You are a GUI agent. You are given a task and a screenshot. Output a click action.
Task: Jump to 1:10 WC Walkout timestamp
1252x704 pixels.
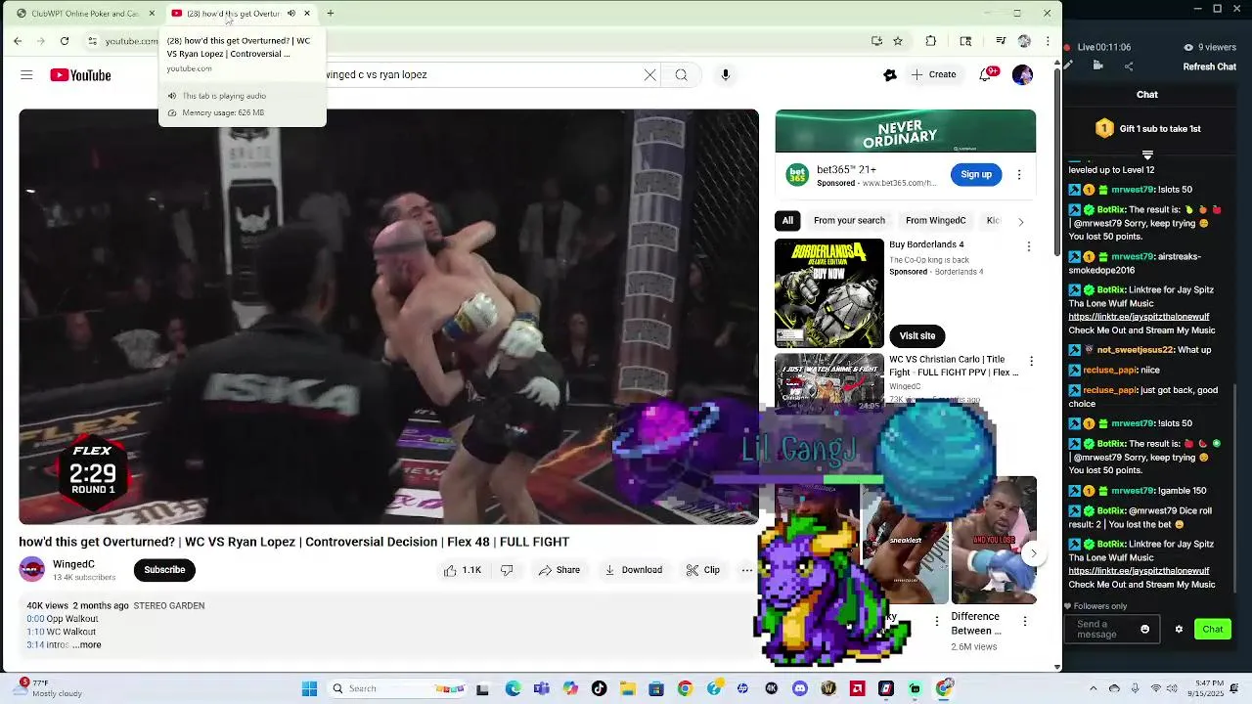point(35,632)
